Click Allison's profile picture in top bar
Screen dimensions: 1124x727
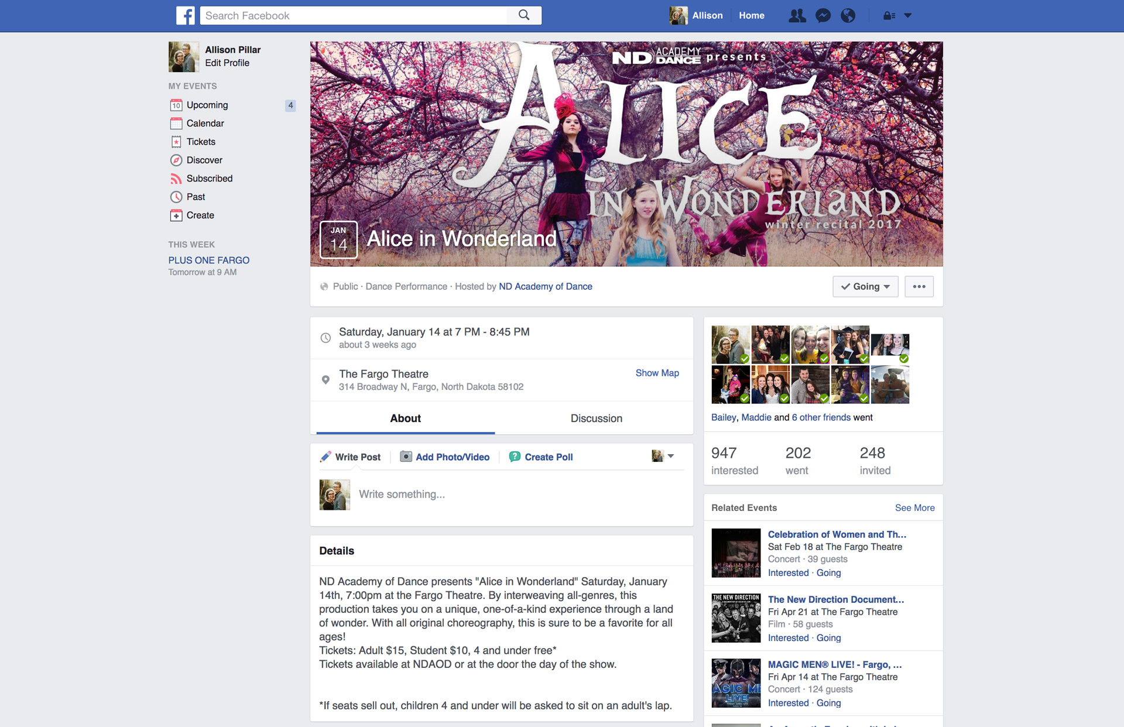[678, 16]
